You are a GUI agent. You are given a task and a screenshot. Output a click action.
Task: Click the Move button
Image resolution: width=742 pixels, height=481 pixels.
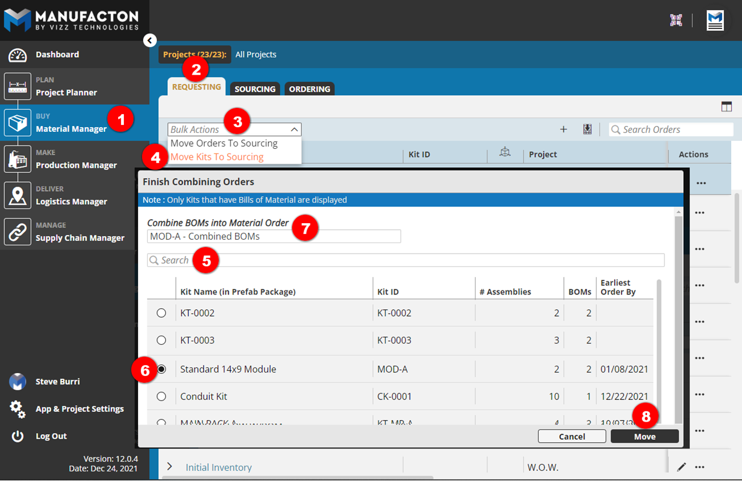click(x=644, y=436)
